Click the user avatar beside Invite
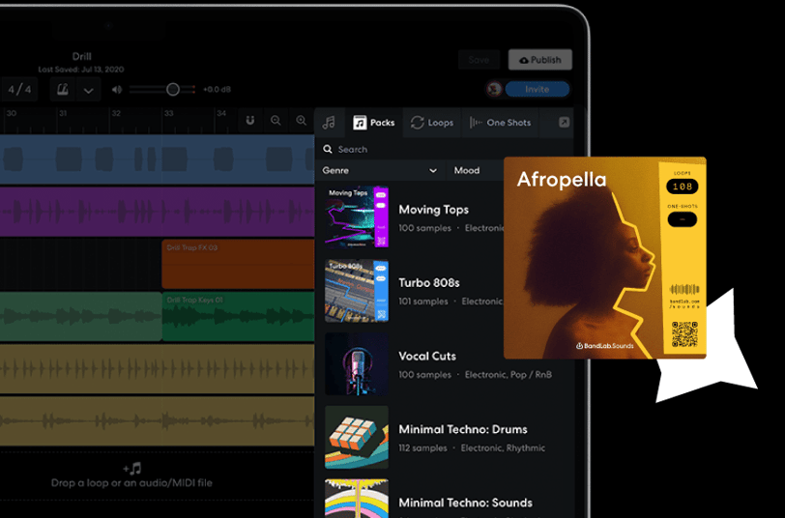 coord(495,89)
